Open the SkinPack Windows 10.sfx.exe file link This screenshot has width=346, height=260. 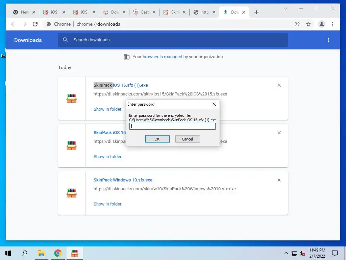click(123, 180)
